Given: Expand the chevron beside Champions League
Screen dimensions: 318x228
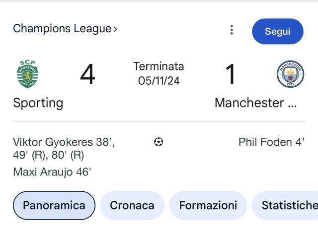Looking at the screenshot, I should [x=116, y=29].
